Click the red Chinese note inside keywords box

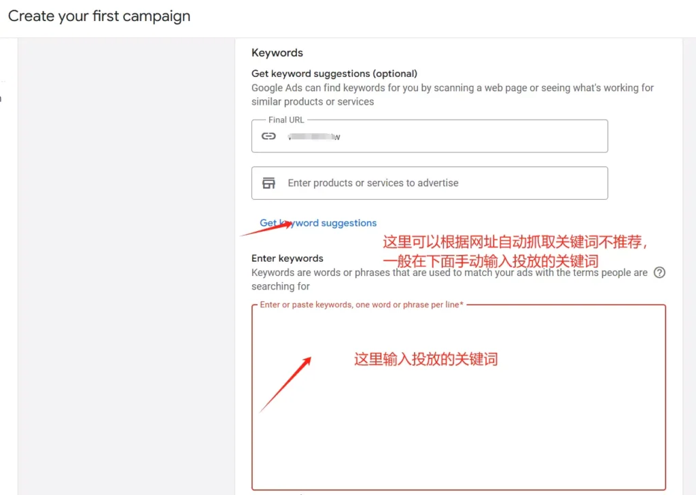click(x=426, y=359)
